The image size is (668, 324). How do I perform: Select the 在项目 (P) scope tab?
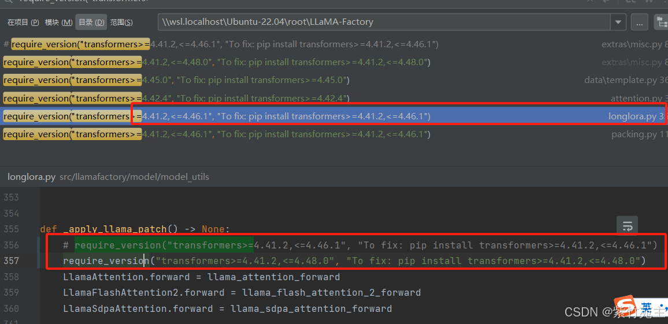pyautogui.click(x=23, y=22)
